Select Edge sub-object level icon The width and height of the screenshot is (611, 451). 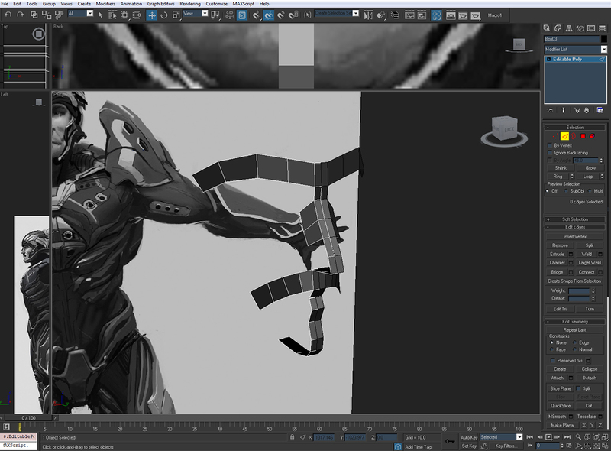pos(564,136)
